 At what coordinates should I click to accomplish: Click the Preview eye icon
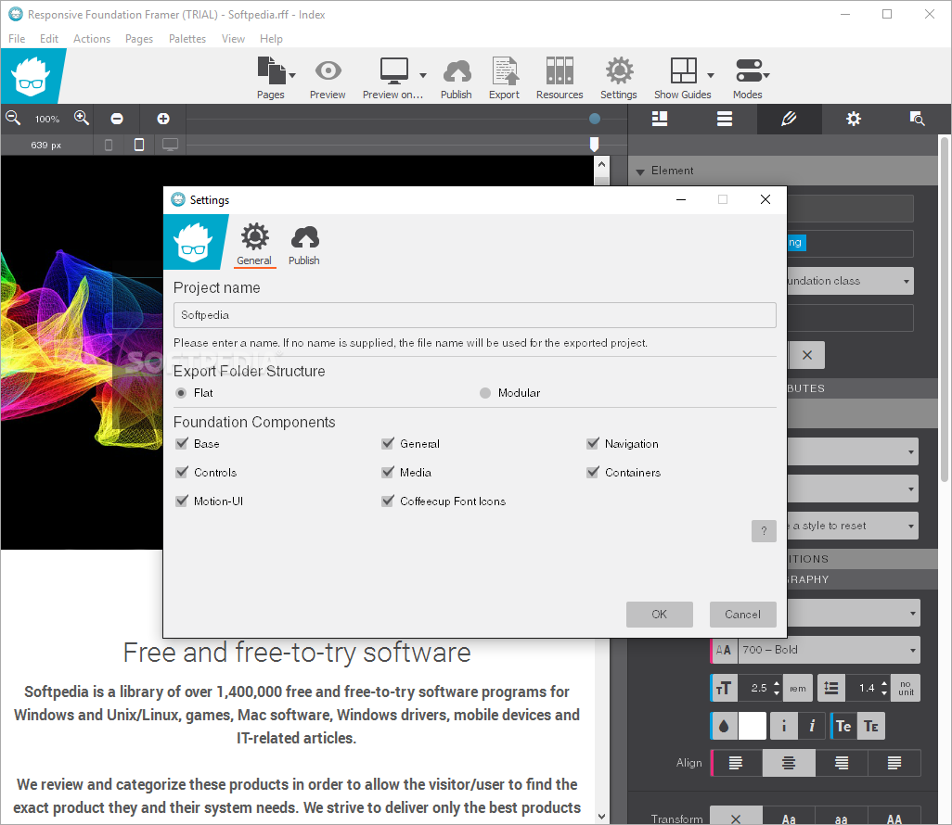click(328, 71)
